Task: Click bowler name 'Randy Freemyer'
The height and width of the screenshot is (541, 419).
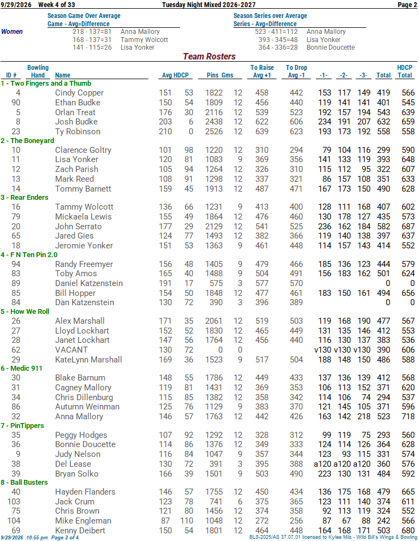Action: [x=84, y=264]
